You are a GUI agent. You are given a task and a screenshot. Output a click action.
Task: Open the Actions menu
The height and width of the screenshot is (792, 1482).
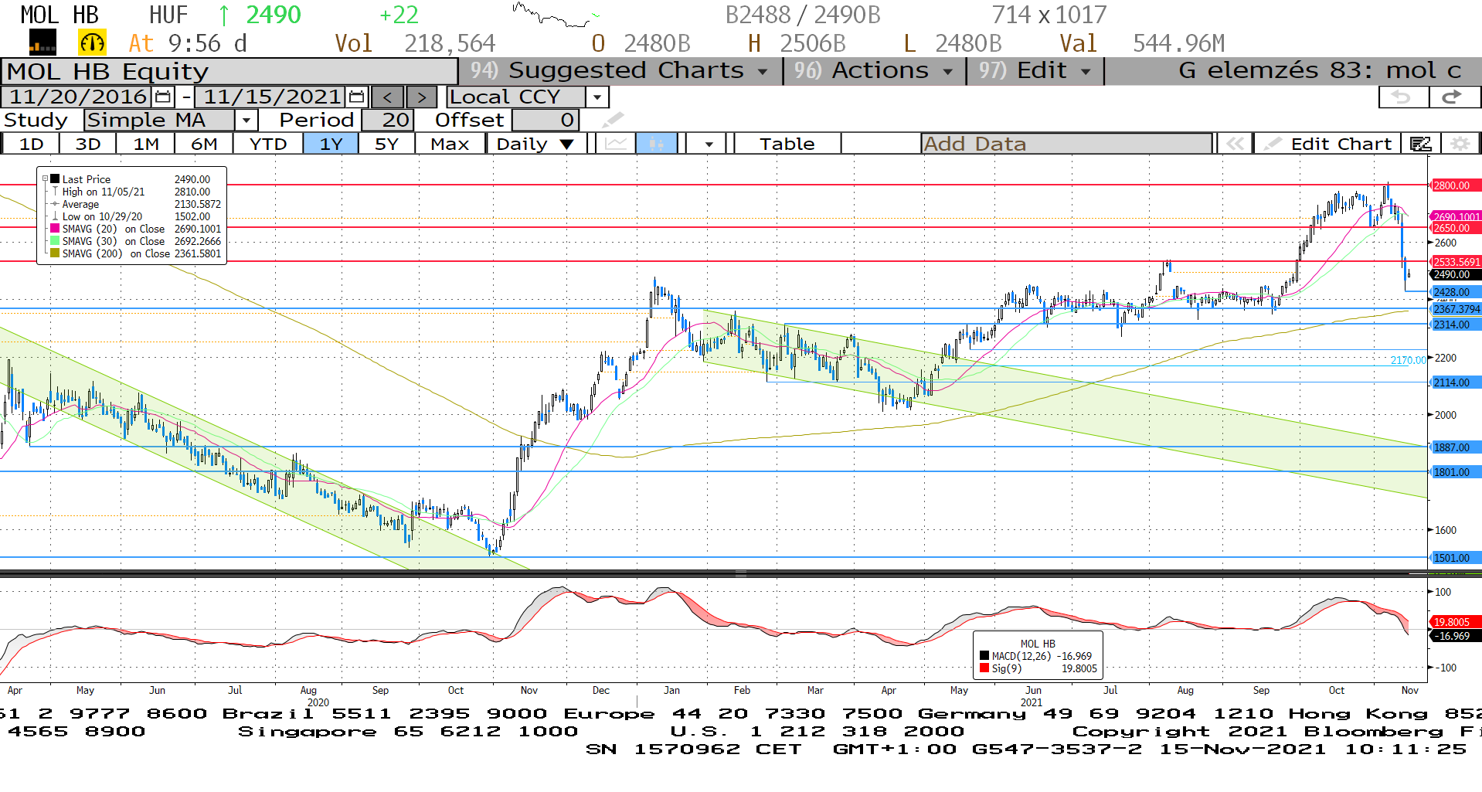875,71
